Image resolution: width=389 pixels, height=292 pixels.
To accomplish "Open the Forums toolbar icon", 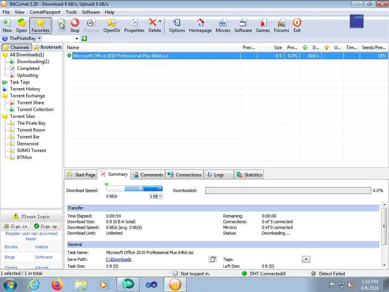I will coord(281,25).
